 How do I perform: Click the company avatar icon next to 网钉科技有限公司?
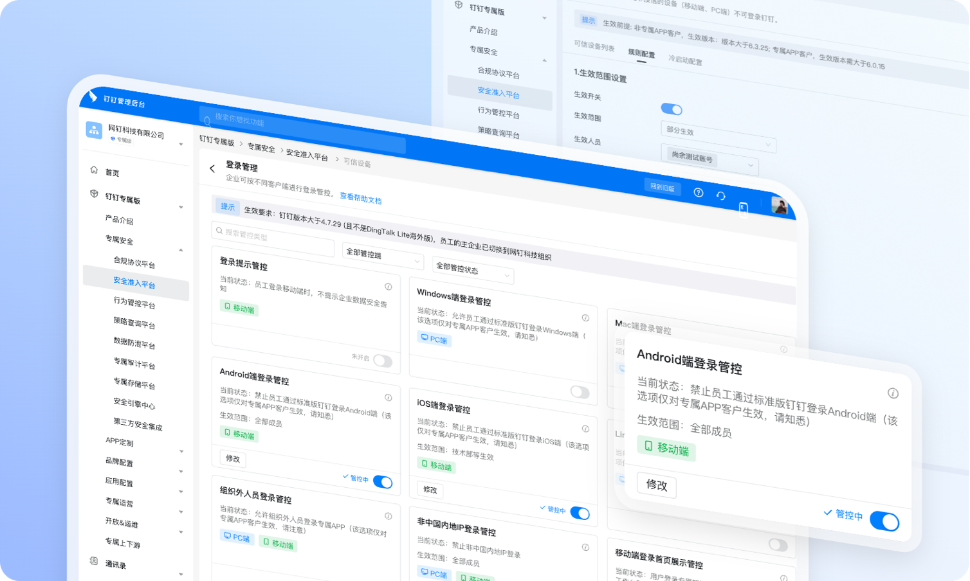pyautogui.click(x=94, y=130)
